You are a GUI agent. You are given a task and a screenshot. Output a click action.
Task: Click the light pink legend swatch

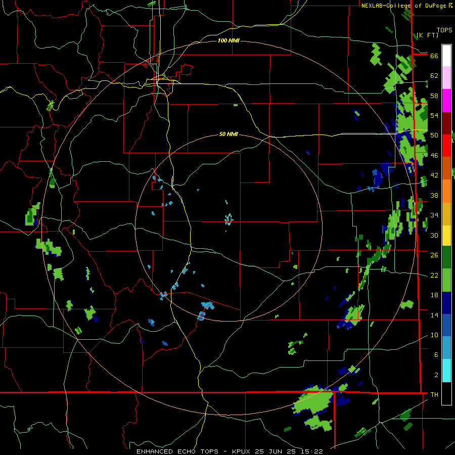(x=446, y=78)
